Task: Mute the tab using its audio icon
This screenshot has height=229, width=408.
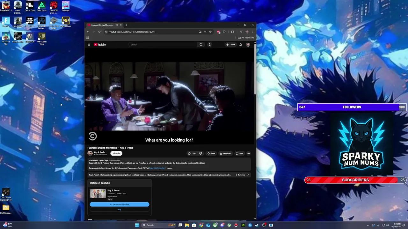Action: click(x=117, y=25)
